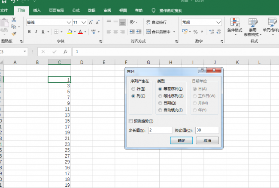The width and height of the screenshot is (279, 188).
Task: Click the red font color A icon
Action: tap(80, 32)
